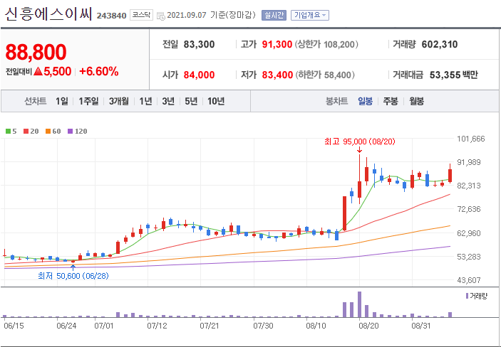Click the red up-triangle change indicator

click(38, 71)
